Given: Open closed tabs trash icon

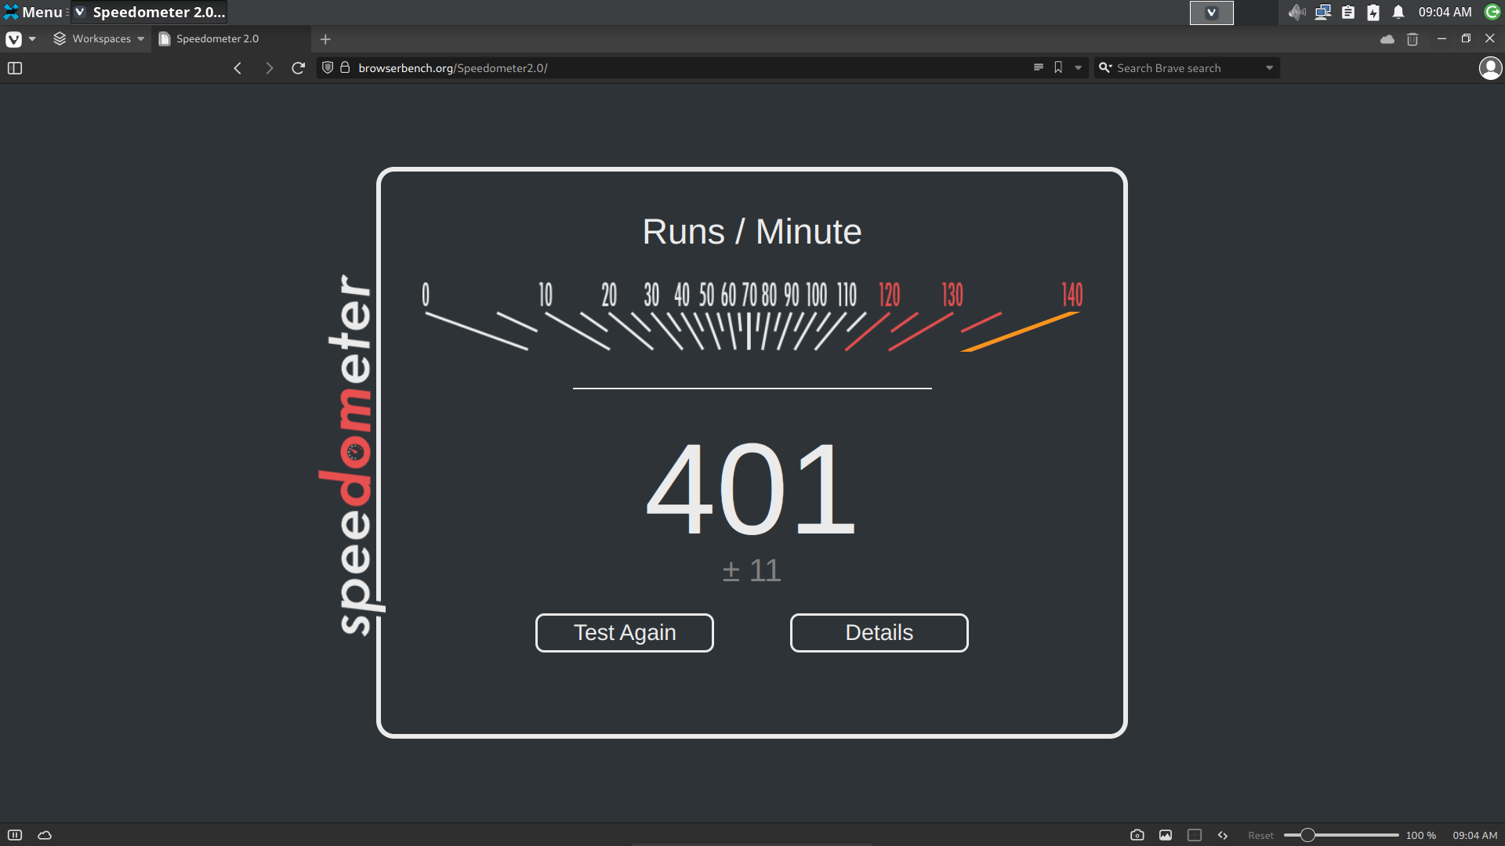Looking at the screenshot, I should 1413,39.
